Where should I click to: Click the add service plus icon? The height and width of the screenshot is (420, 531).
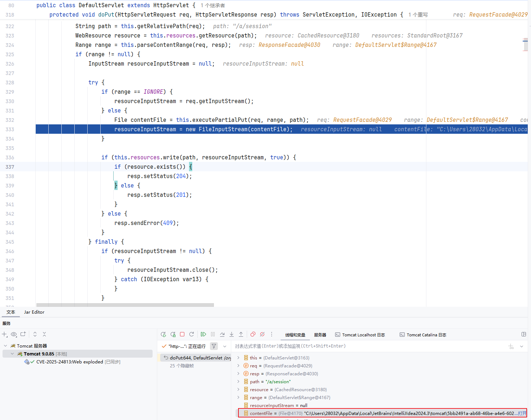[x=4, y=334]
